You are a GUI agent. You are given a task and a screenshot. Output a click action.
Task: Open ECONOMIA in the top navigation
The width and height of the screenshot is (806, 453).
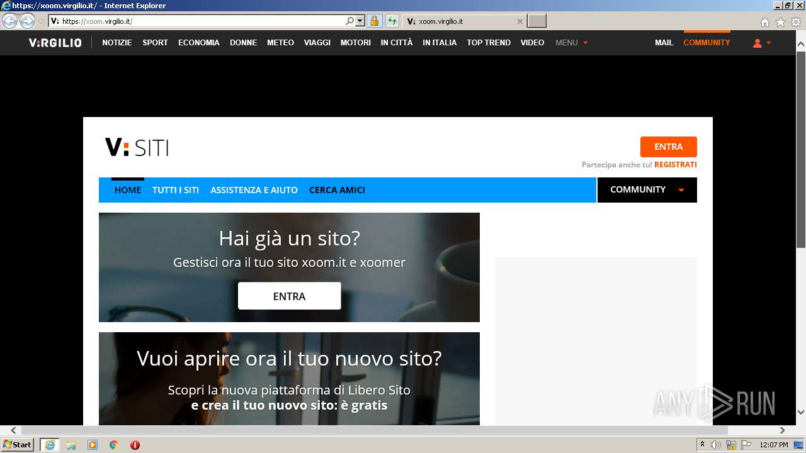199,43
